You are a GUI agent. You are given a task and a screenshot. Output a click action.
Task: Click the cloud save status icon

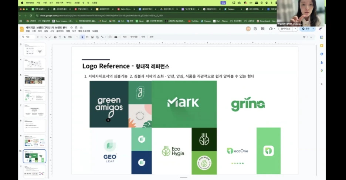pyautogui.click(x=81, y=28)
